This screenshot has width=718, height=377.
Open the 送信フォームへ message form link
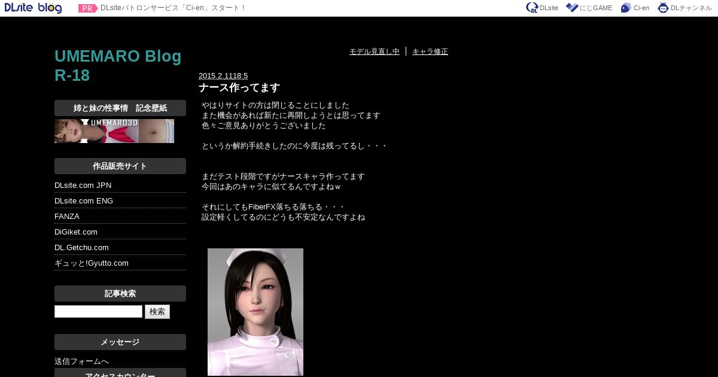(x=81, y=361)
